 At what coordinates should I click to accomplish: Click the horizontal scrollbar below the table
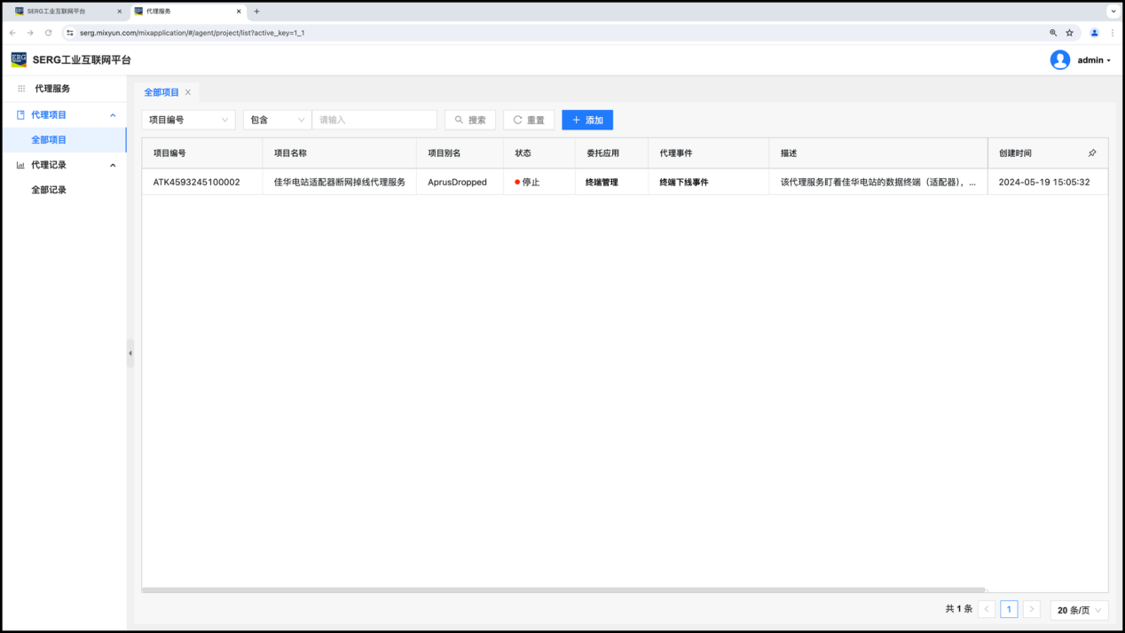563,590
